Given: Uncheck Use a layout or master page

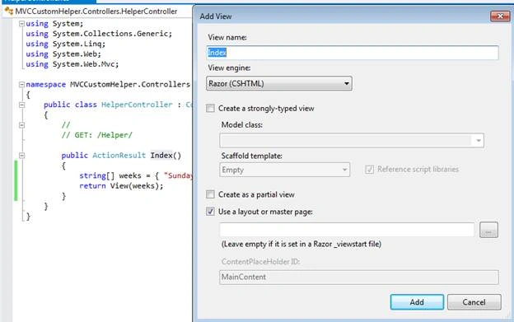Looking at the screenshot, I should click(x=210, y=212).
